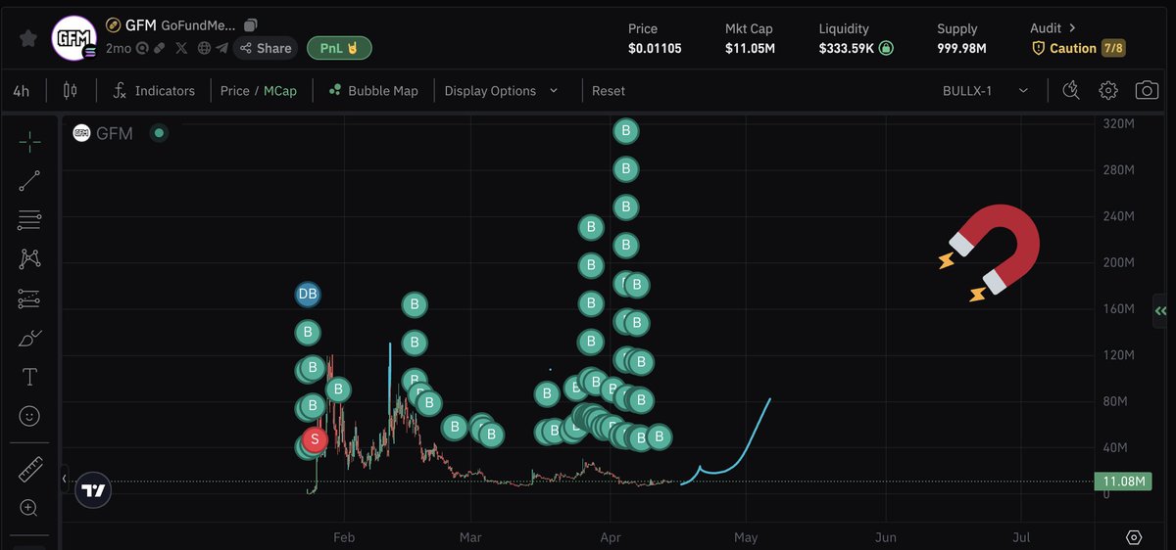Click the $0.01105 price value
The image size is (1176, 550).
tap(655, 48)
